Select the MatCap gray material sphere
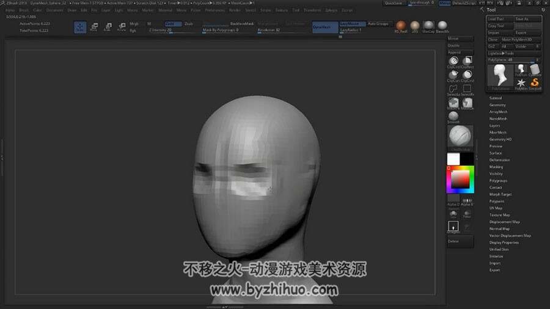 click(x=428, y=26)
